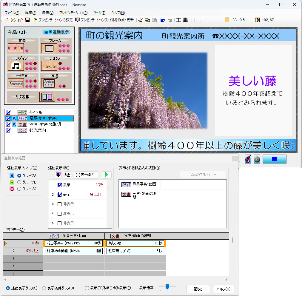Screen dimensions: 302x296
Task: Open a file using the folder icon
Action: coord(13,20)
